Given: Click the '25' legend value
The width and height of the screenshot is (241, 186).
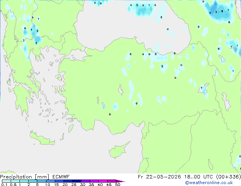Looking at the screenshot, I should [74, 184].
